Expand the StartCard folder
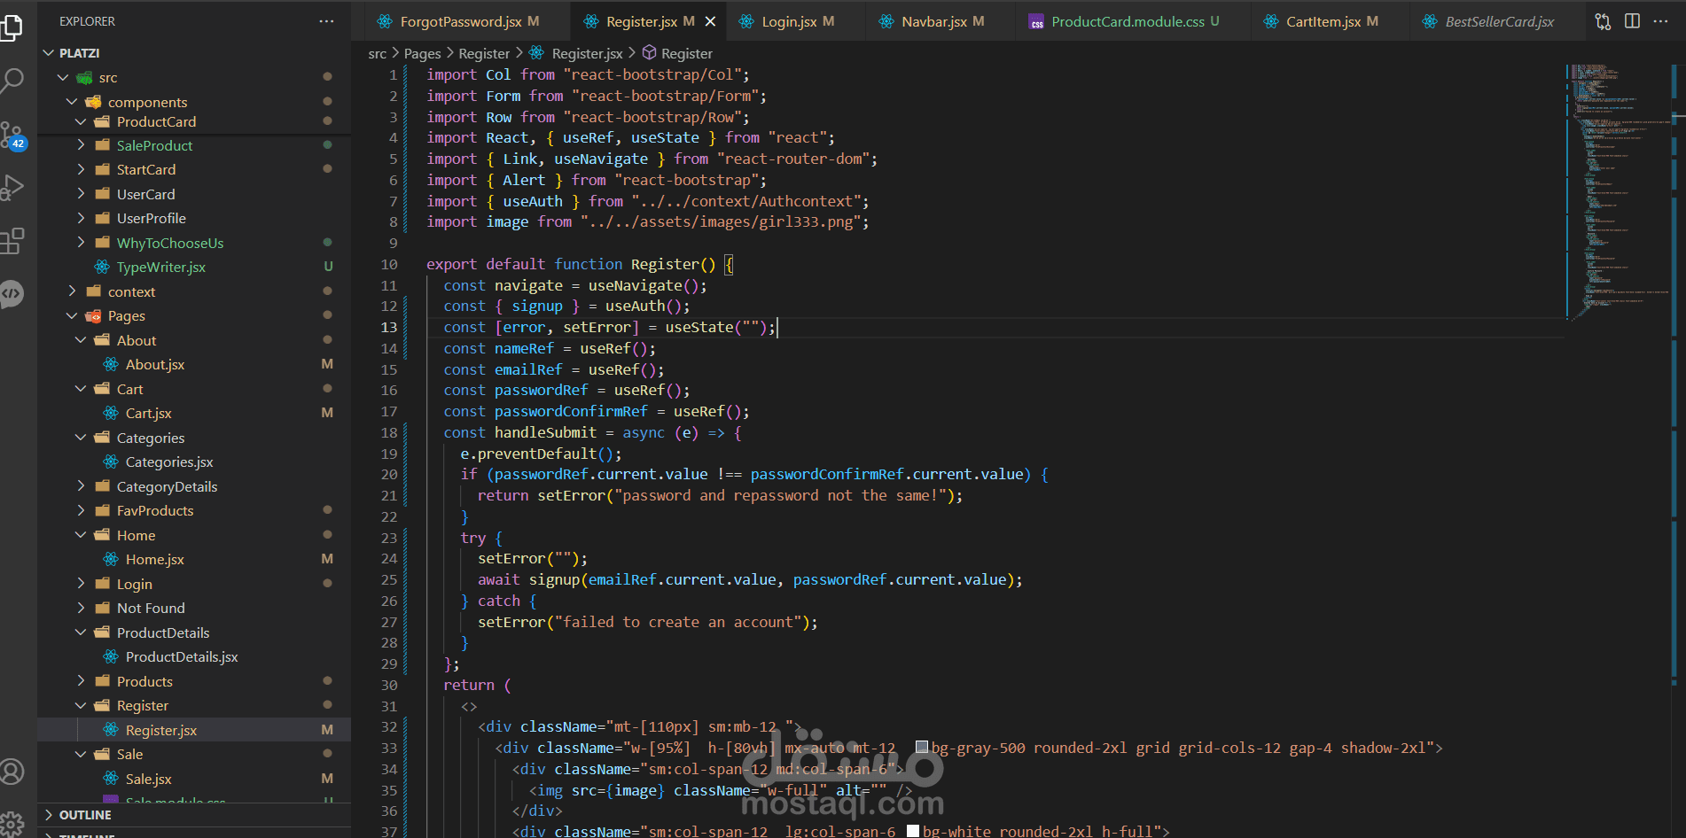The image size is (1686, 838). (81, 169)
